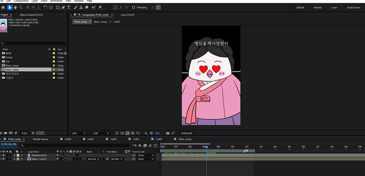This screenshot has width=365, height=176.
Task: Pick the Clone Stamp tool
Action: click(81, 7)
